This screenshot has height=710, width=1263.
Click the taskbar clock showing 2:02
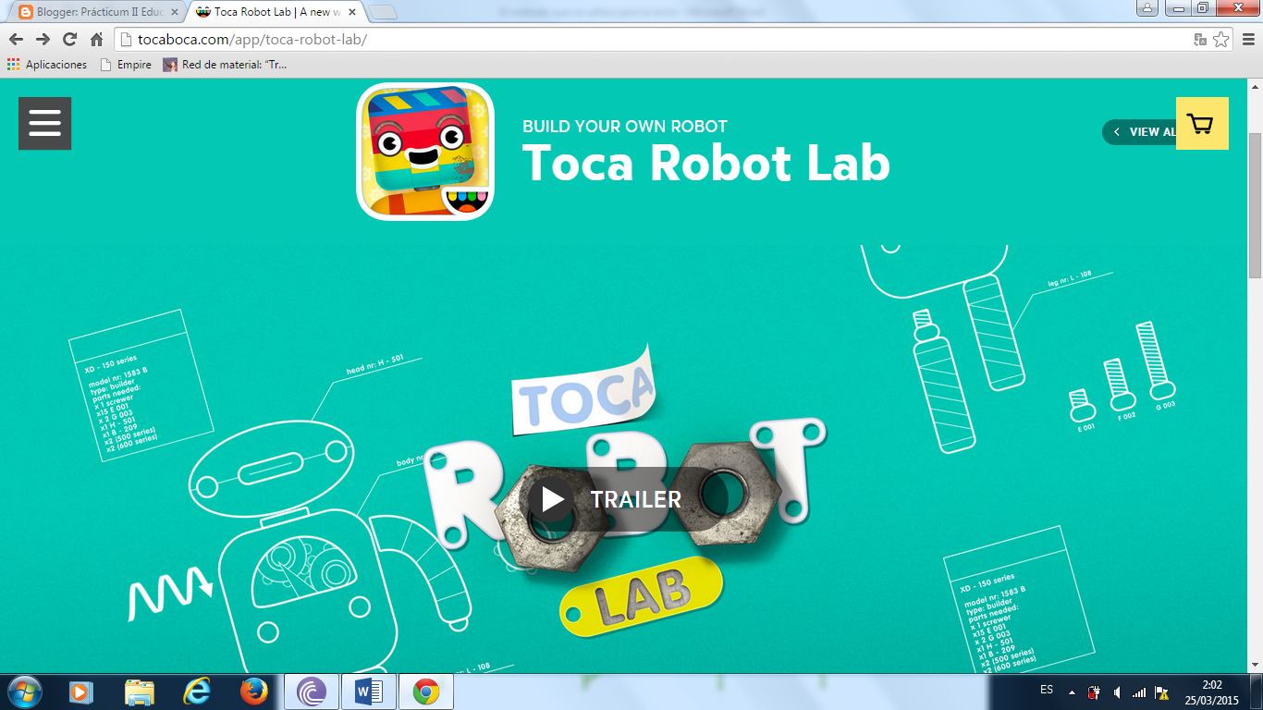[x=1212, y=692]
